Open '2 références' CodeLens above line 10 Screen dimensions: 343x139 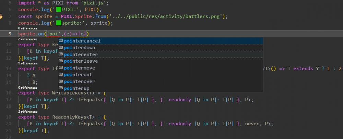[27, 39]
